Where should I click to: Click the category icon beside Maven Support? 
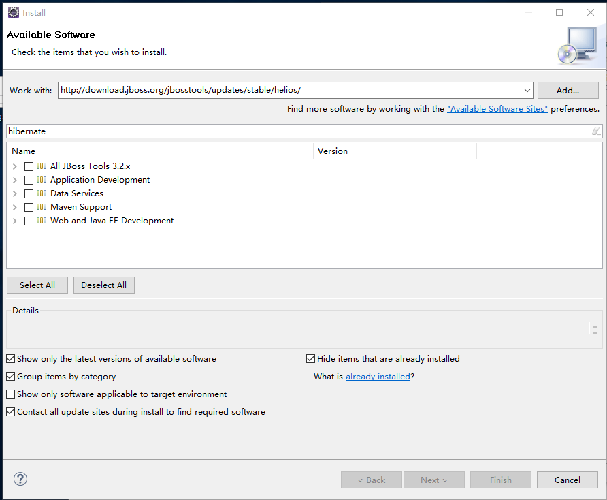(42, 207)
